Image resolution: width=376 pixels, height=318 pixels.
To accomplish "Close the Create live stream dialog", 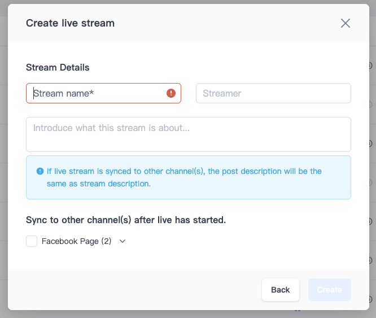I will (x=346, y=23).
